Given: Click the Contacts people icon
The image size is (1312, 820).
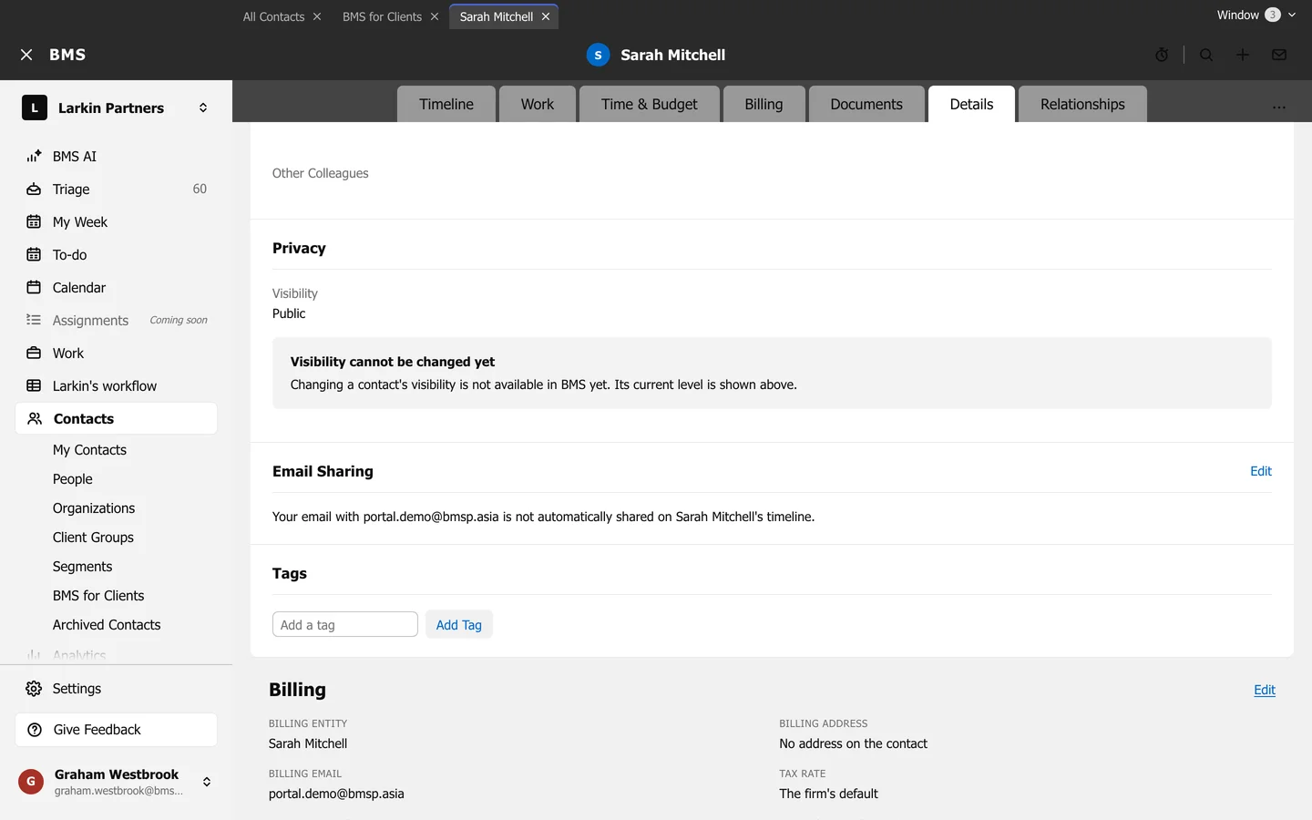Looking at the screenshot, I should [35, 419].
